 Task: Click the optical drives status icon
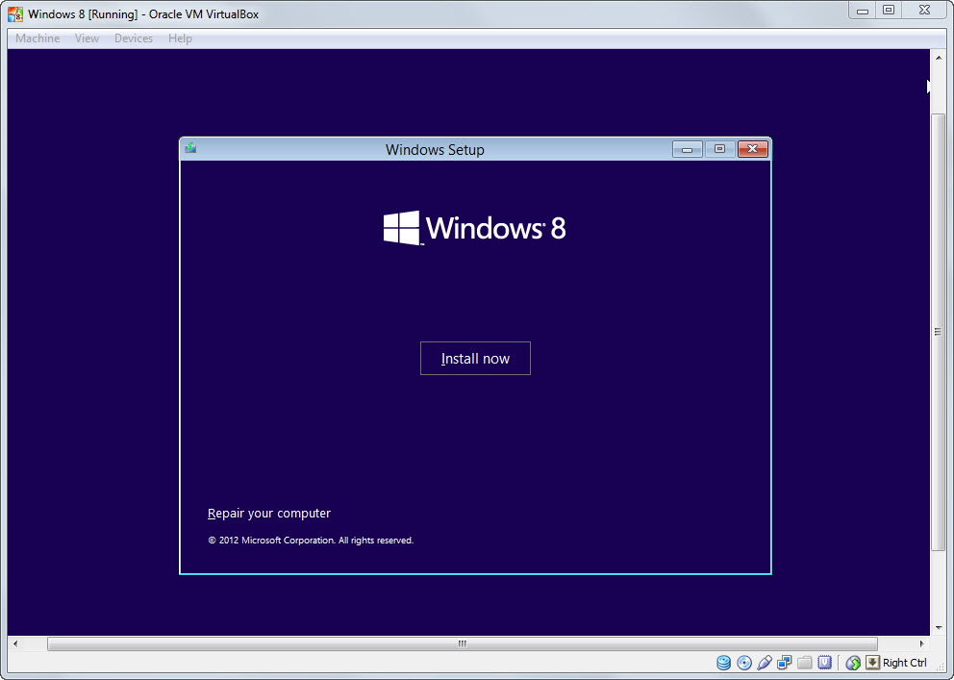(x=744, y=663)
